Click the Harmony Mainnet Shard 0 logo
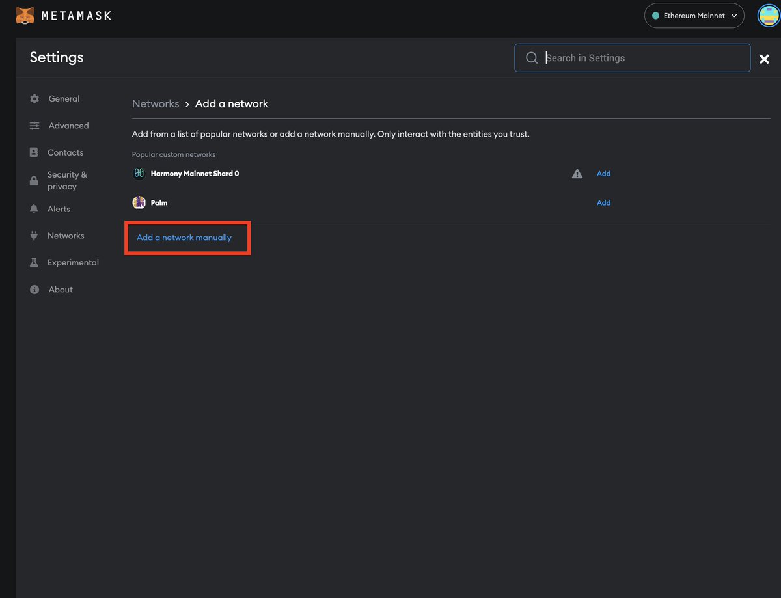Image resolution: width=781 pixels, height=598 pixels. tap(139, 173)
